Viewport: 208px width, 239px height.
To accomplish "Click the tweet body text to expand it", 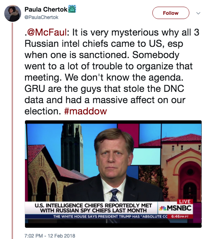I will coord(112,72).
